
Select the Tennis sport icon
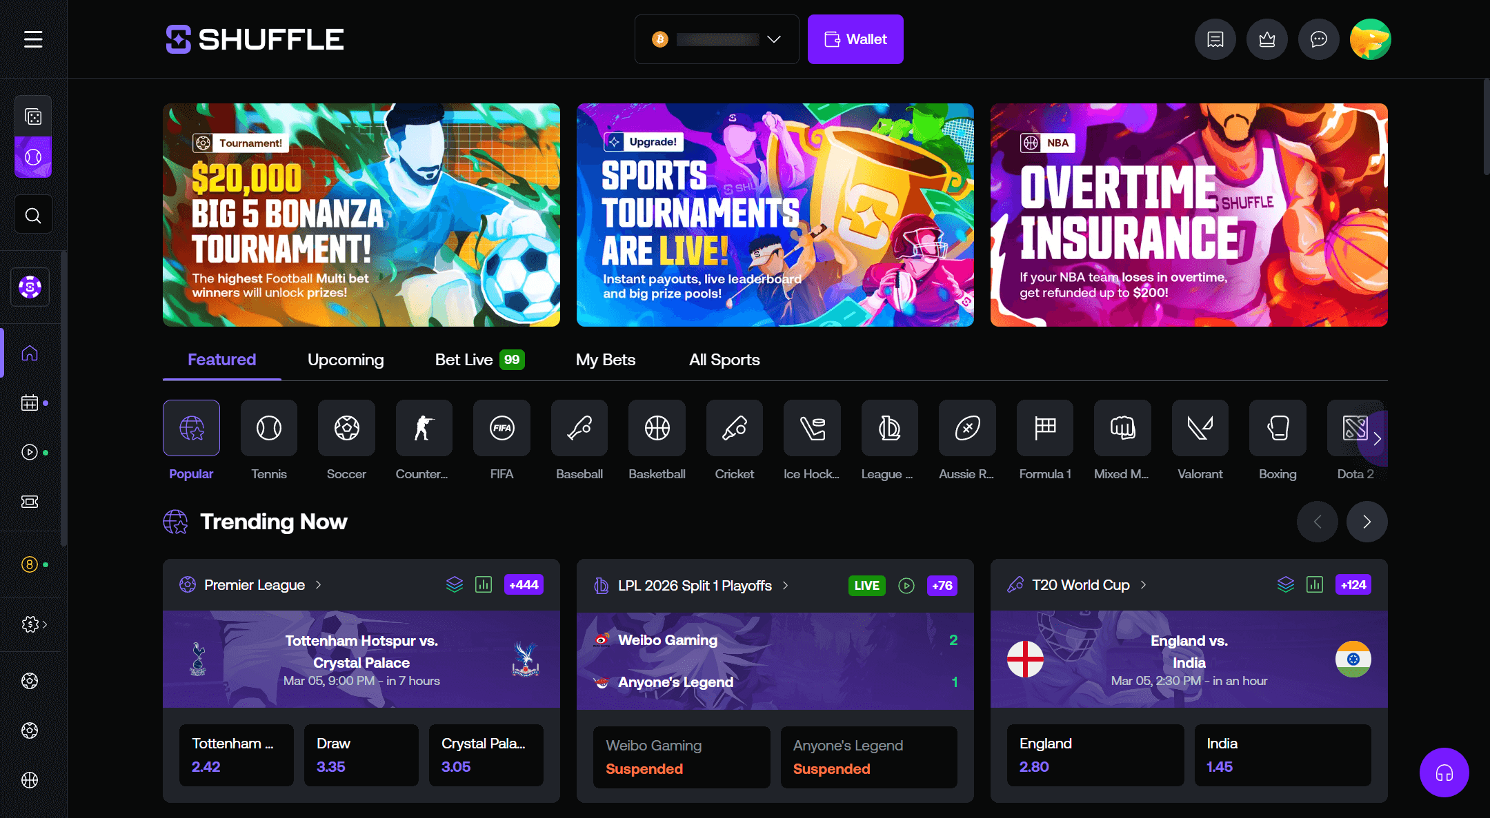point(269,428)
